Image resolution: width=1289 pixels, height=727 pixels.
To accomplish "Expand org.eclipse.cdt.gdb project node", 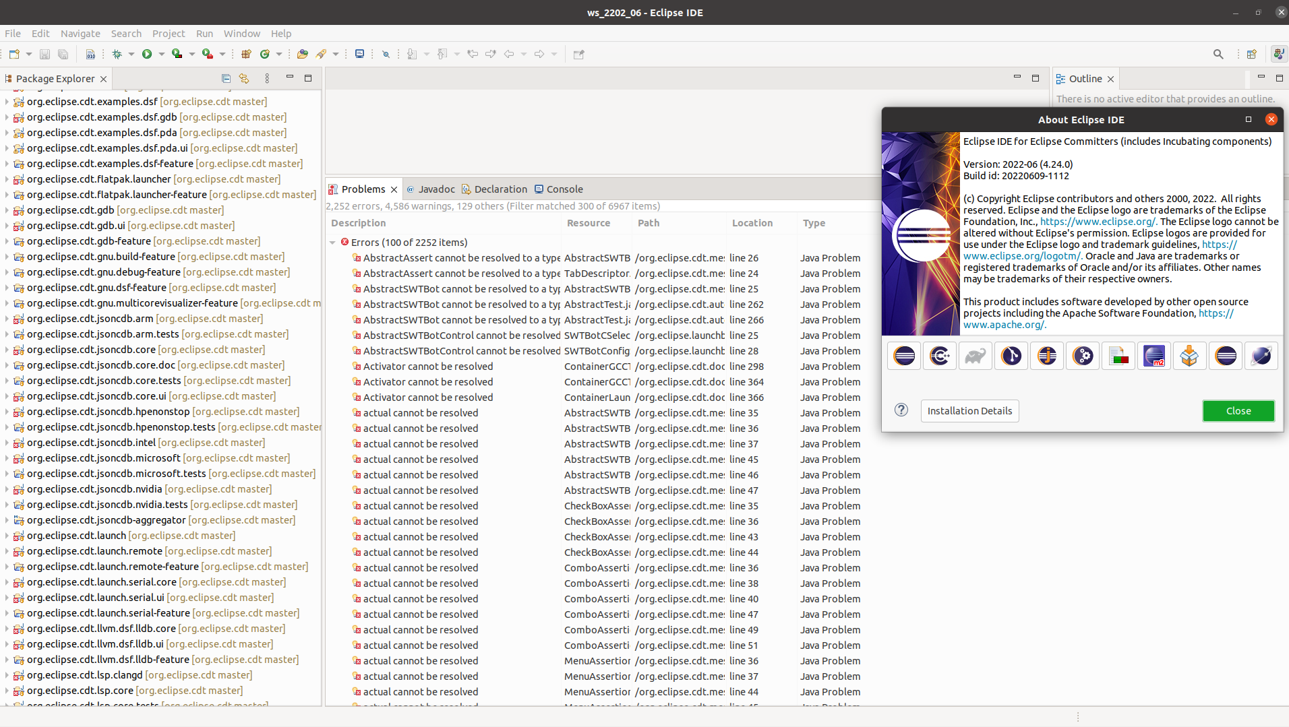I will pyautogui.click(x=7, y=210).
